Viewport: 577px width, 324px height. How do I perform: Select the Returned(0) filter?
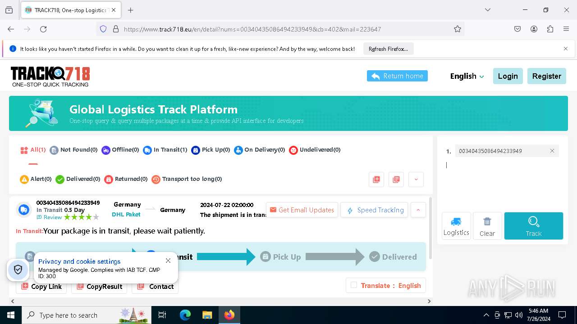(126, 179)
